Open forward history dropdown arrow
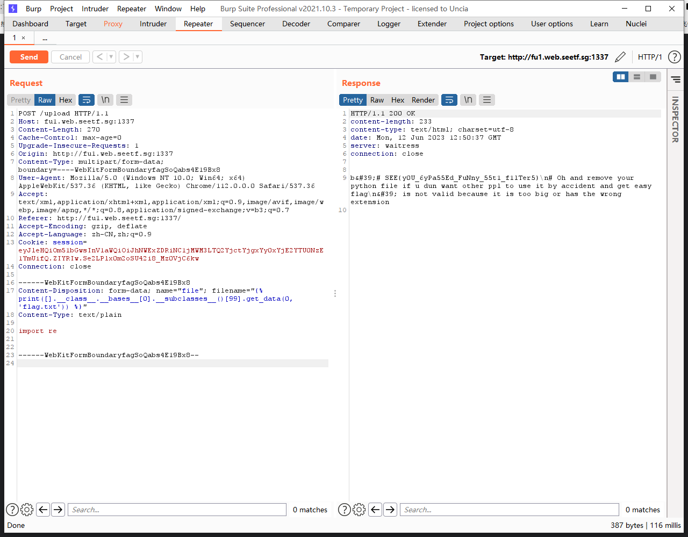 click(x=138, y=57)
